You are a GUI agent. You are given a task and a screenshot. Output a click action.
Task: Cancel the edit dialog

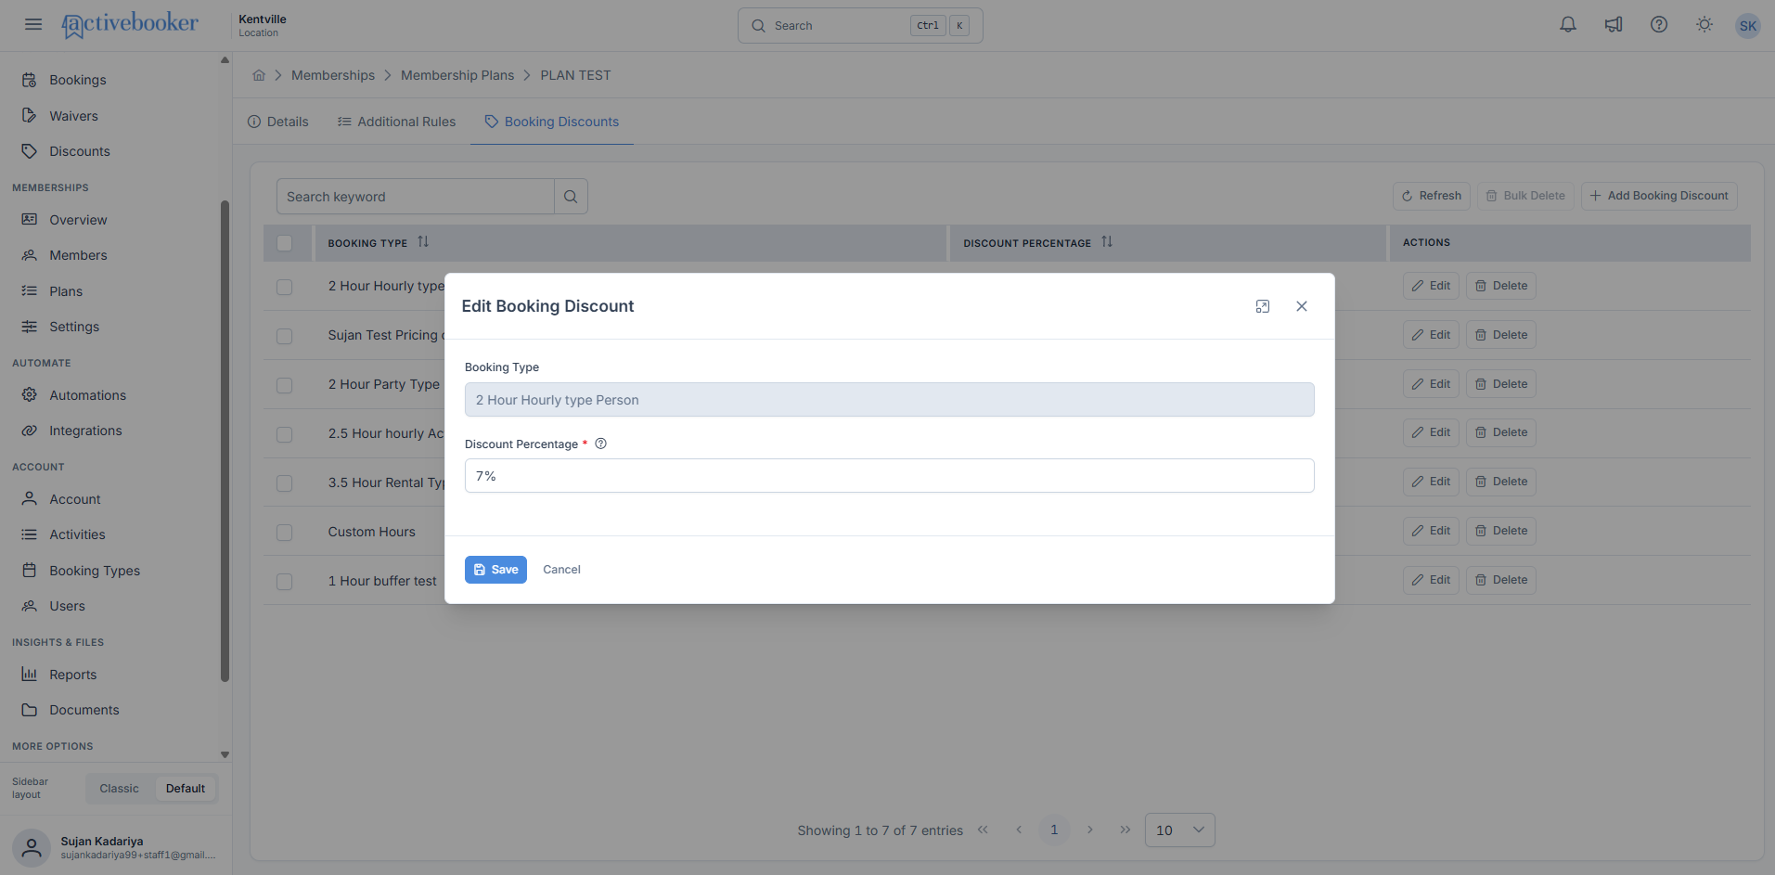click(x=561, y=570)
